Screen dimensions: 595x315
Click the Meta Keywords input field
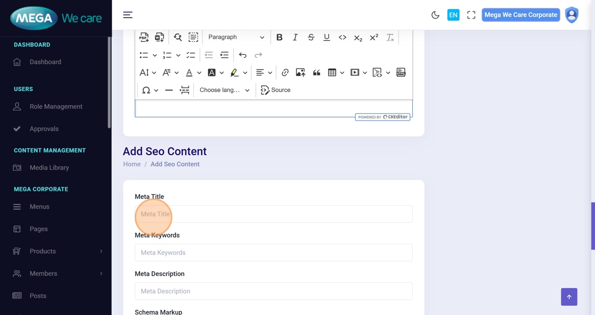click(274, 253)
